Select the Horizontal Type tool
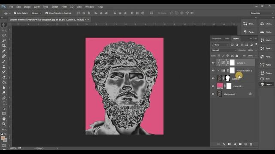Image resolution: width=275 pixels, height=154 pixels. 4,103
